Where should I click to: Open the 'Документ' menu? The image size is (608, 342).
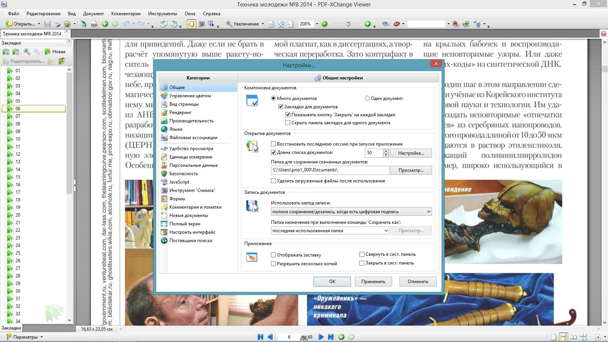pyautogui.click(x=93, y=14)
